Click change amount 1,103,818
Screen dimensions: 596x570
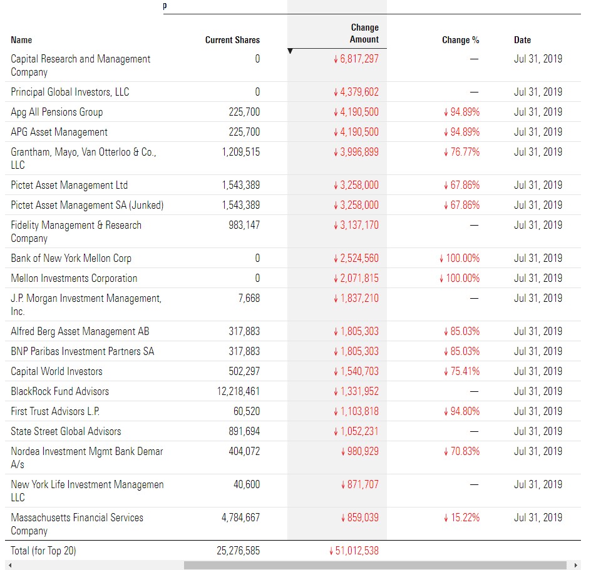pyautogui.click(x=356, y=411)
